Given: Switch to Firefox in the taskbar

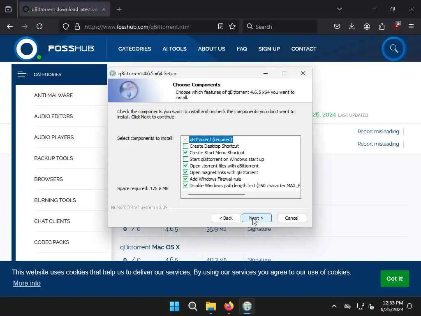Looking at the screenshot, I should point(229,306).
